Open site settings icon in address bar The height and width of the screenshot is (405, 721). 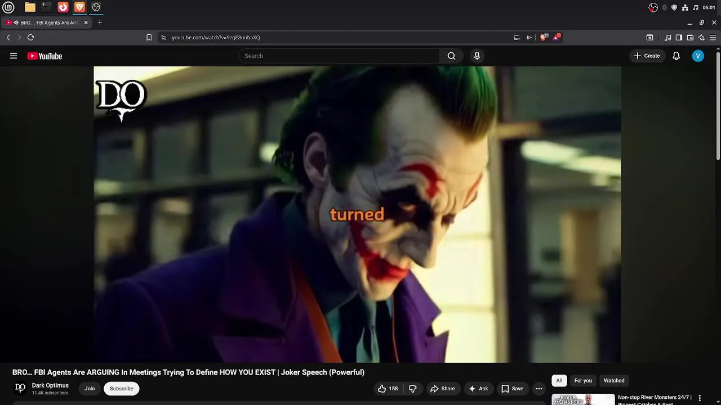pyautogui.click(x=163, y=38)
